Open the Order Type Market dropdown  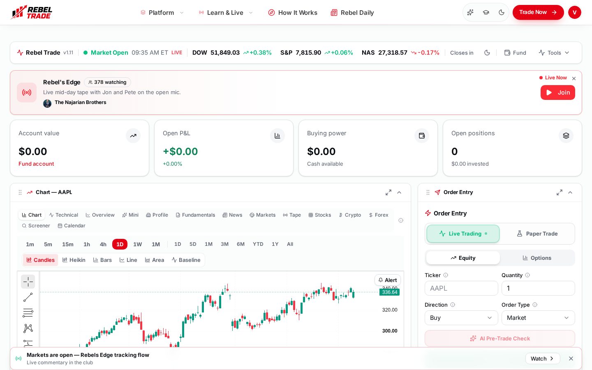coord(538,318)
